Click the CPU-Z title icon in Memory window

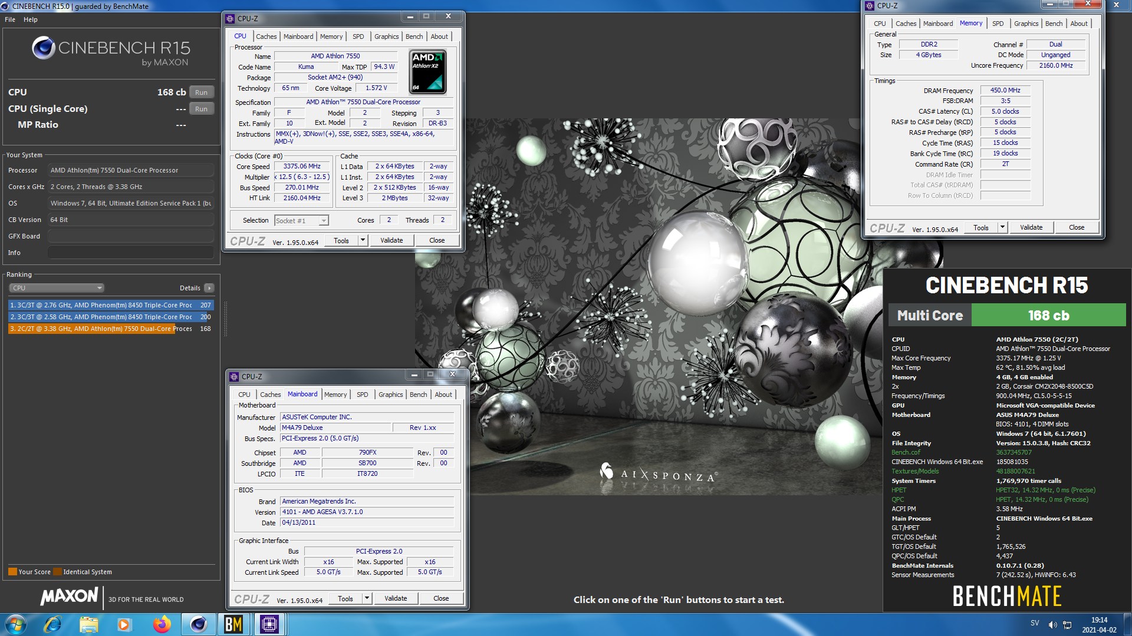[870, 5]
